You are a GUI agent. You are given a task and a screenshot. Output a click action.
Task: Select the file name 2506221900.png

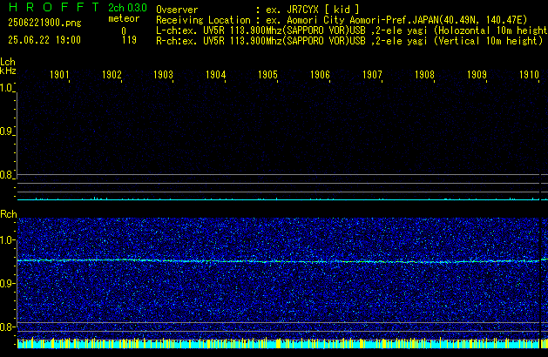[44, 23]
